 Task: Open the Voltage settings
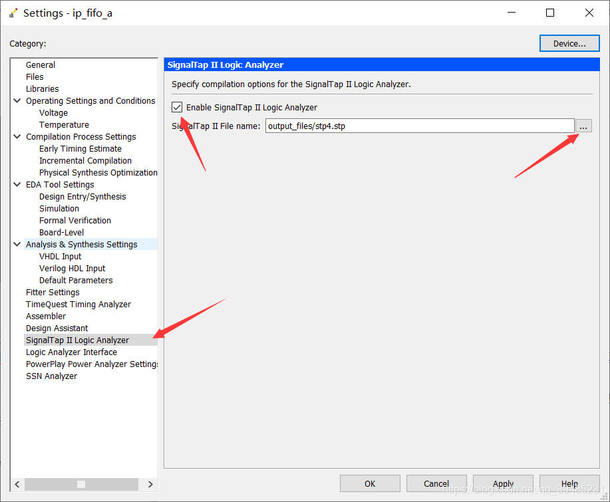pos(53,113)
